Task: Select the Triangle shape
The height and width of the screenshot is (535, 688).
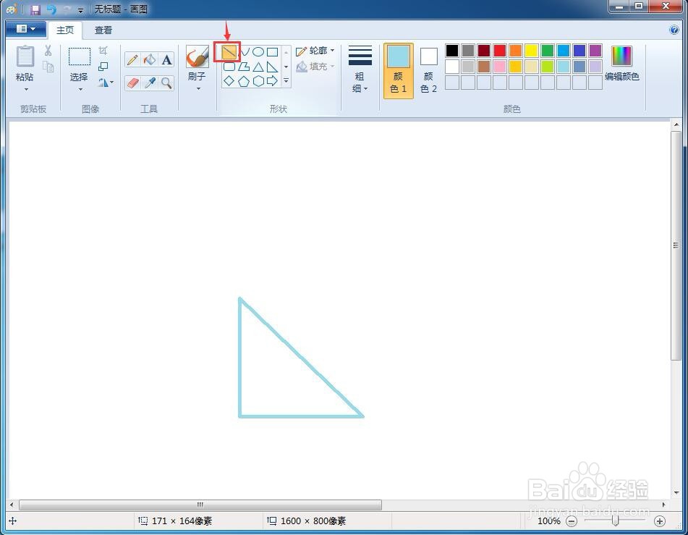Action: tap(258, 67)
